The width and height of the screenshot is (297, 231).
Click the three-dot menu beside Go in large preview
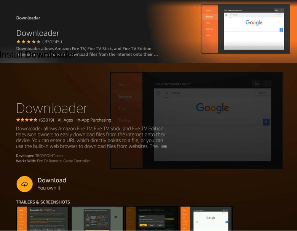coord(267,83)
